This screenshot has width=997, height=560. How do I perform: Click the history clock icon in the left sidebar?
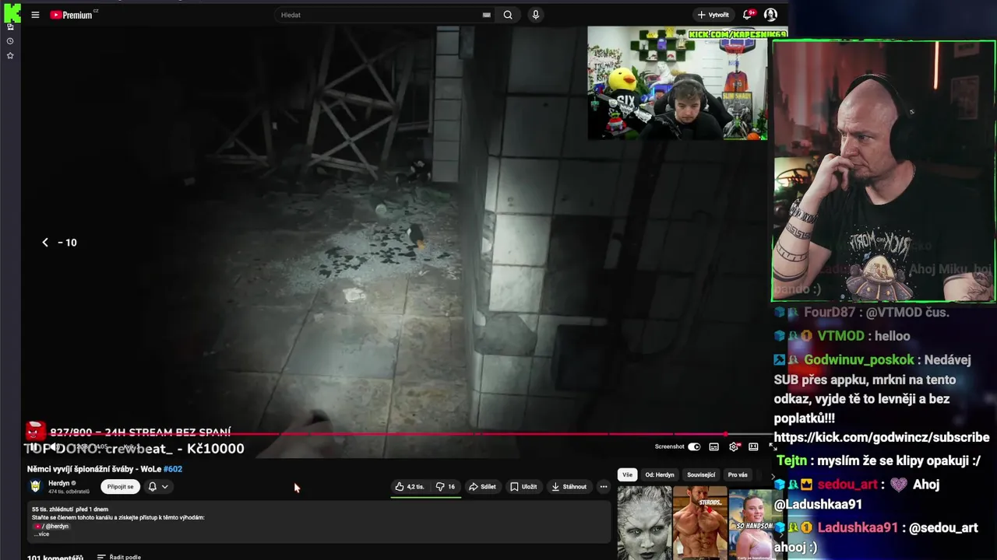[10, 40]
